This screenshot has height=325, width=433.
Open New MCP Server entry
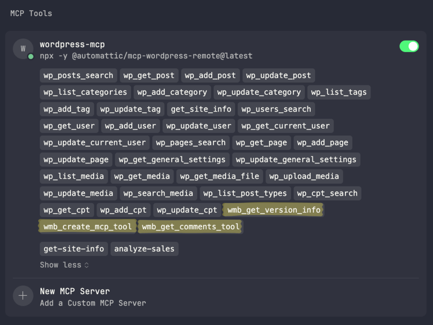tap(216, 297)
